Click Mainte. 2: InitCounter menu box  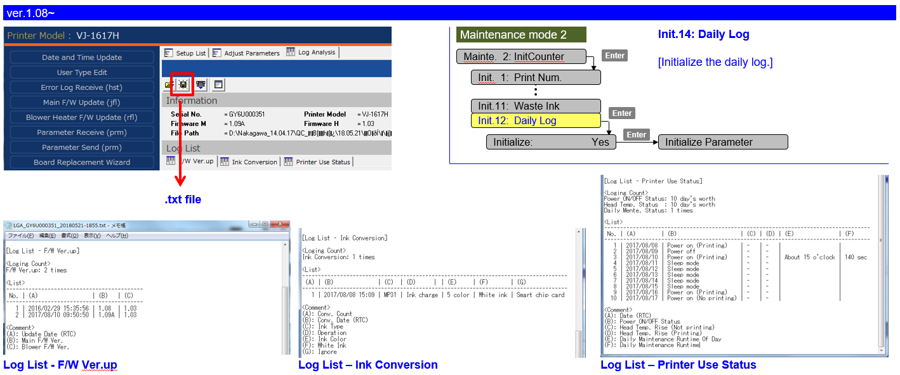pos(521,56)
